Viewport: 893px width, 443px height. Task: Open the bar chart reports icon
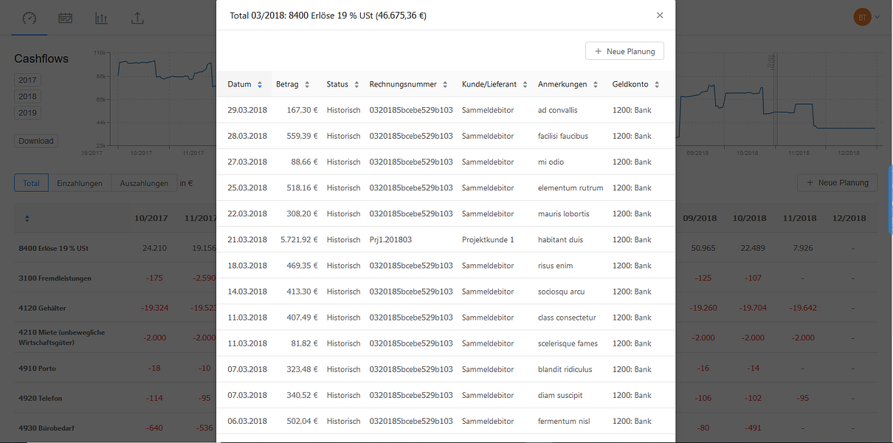pyautogui.click(x=102, y=18)
